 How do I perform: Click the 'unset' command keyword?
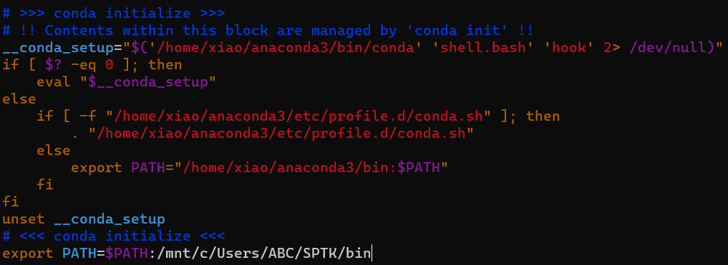tap(24, 219)
